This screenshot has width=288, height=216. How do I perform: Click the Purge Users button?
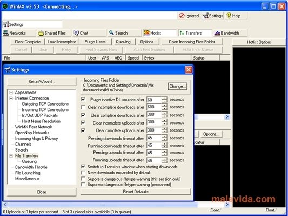(95, 42)
